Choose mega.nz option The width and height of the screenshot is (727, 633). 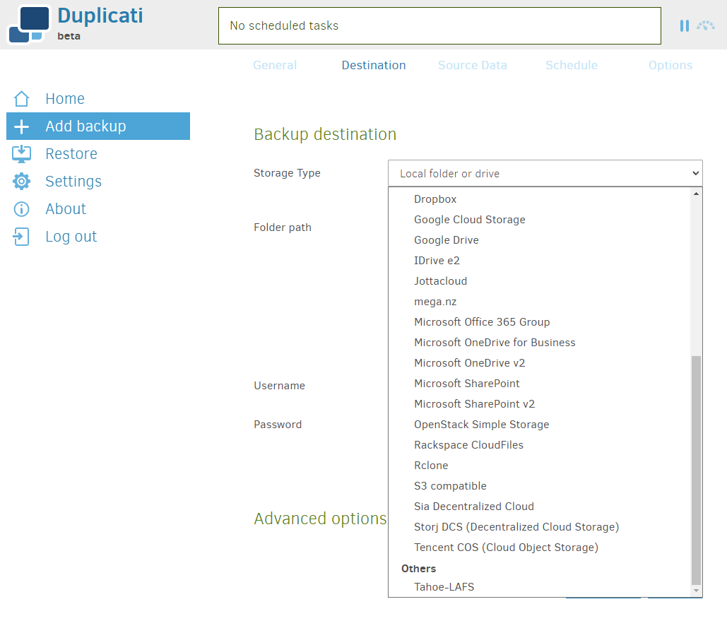539,302
